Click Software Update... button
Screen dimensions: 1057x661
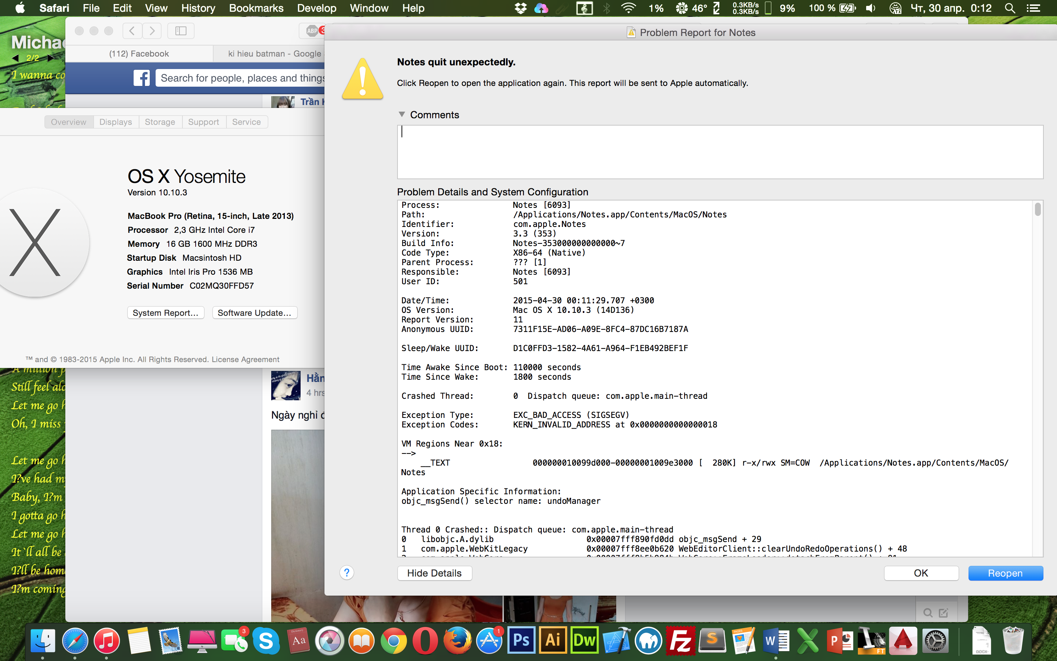pos(255,313)
